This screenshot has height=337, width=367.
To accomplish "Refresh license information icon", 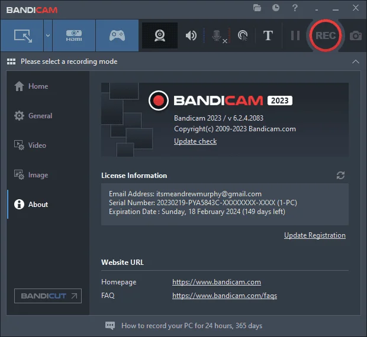I will point(340,175).
